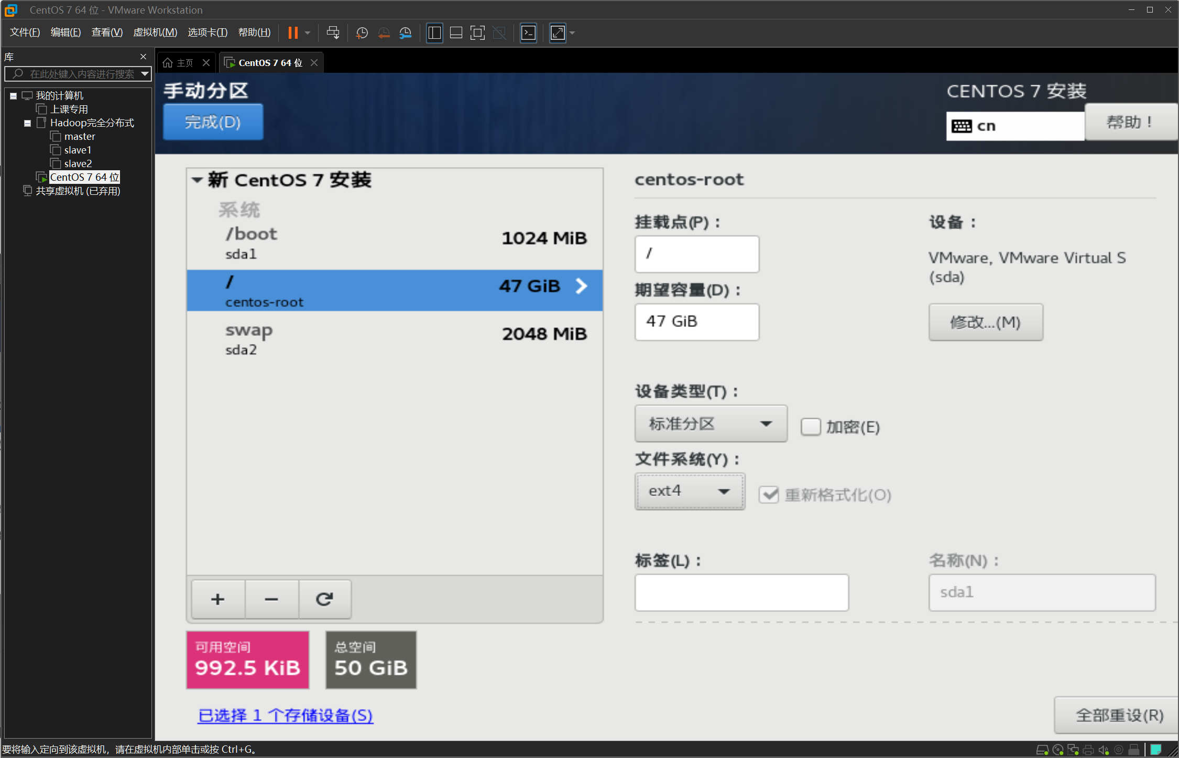
Task: Collapse the 我的计算机 tree node
Action: (x=13, y=96)
